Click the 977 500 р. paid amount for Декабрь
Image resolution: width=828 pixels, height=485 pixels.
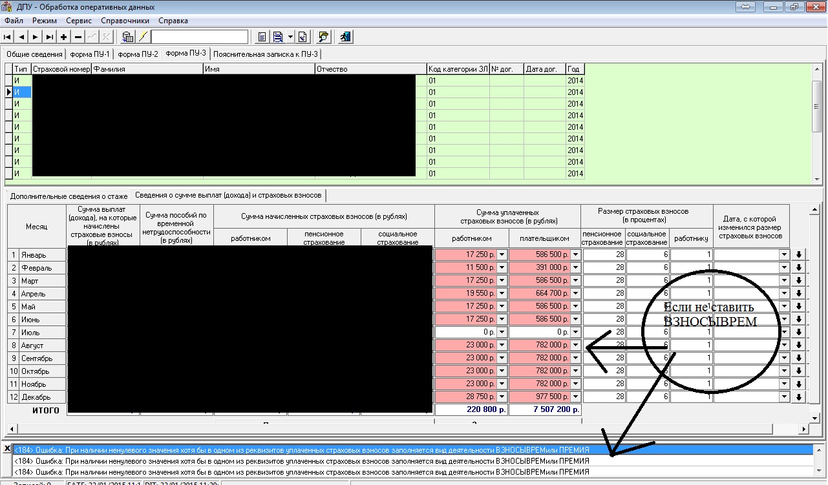[540, 397]
